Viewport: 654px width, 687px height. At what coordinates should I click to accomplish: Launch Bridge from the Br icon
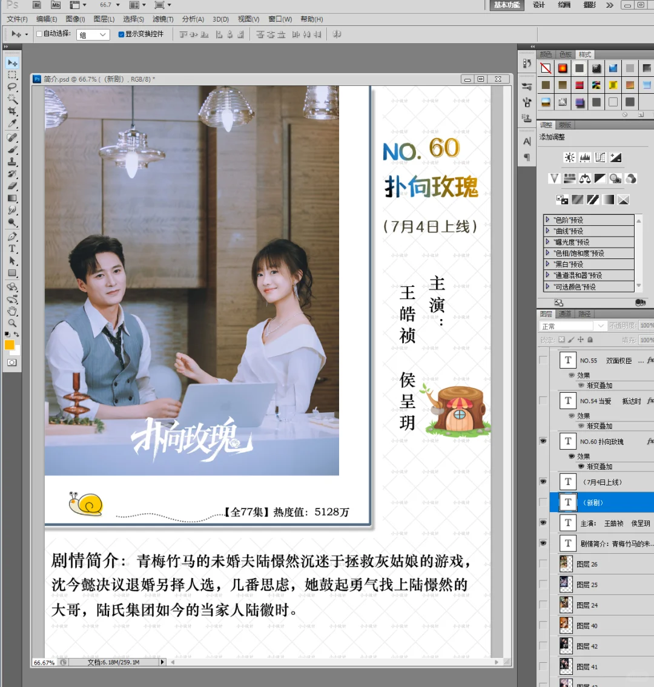37,5
